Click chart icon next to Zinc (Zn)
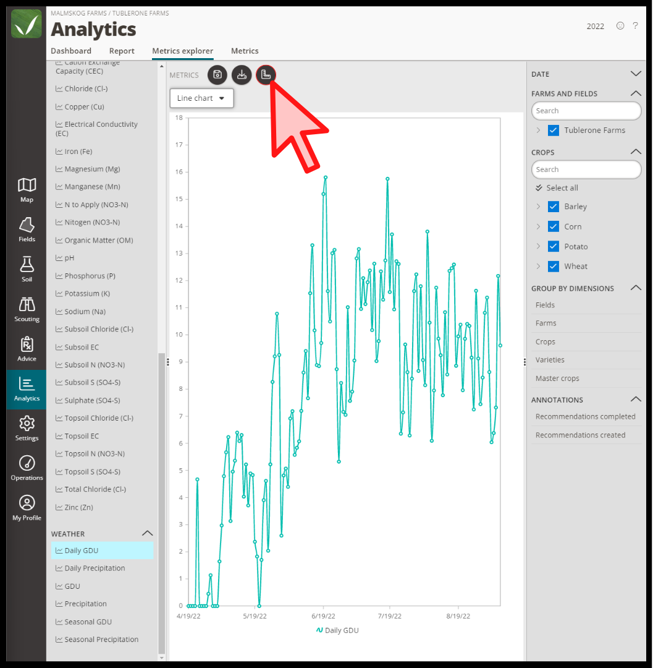The width and height of the screenshot is (653, 668). [x=59, y=507]
